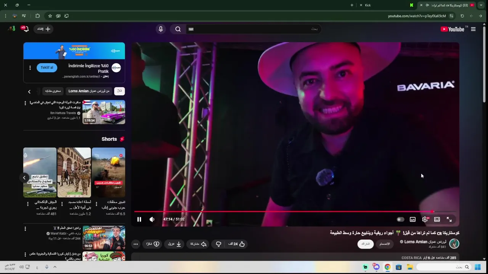Mute the video volume icon
The height and width of the screenshot is (274, 488).
pyautogui.click(x=152, y=219)
